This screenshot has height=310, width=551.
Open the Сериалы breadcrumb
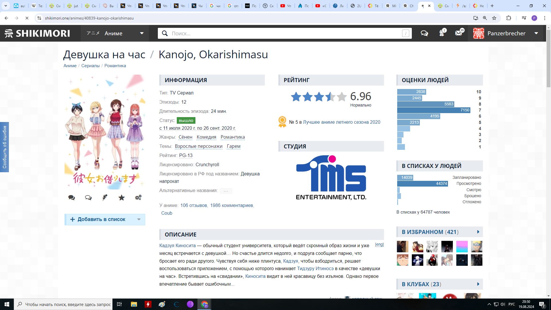coord(90,66)
